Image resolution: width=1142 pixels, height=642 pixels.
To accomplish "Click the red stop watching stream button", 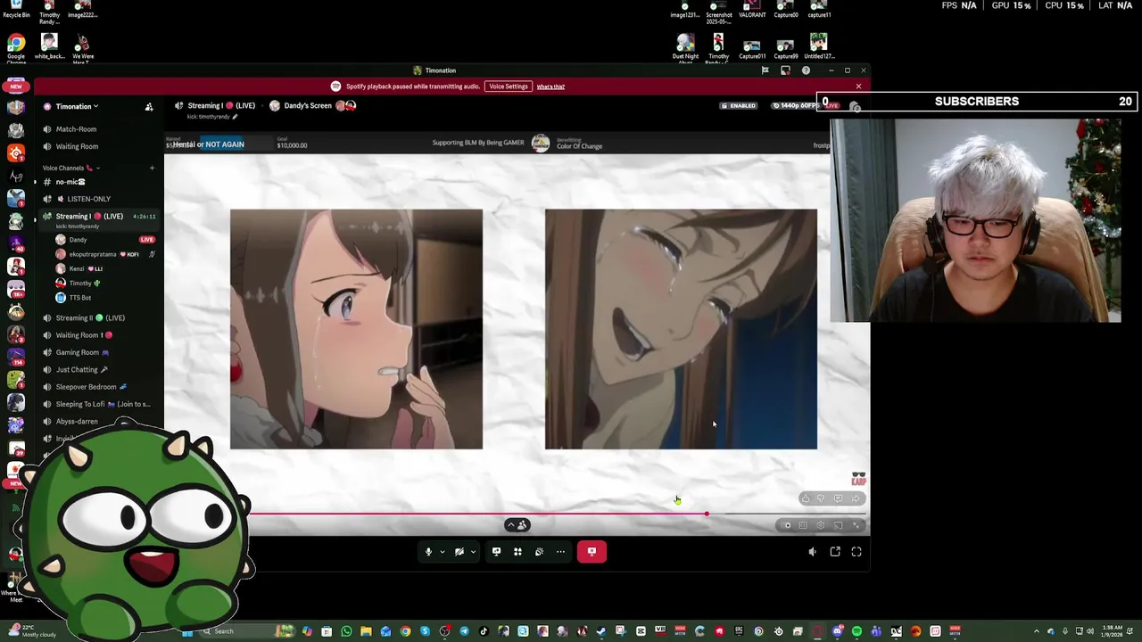I will [x=592, y=552].
